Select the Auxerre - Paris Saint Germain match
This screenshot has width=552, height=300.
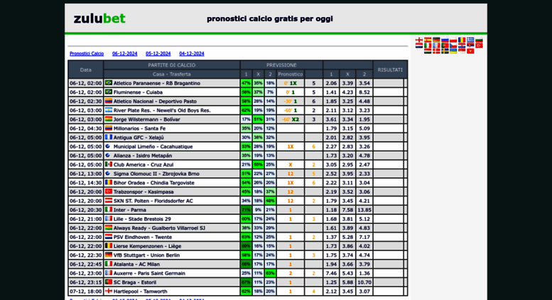(x=149, y=273)
